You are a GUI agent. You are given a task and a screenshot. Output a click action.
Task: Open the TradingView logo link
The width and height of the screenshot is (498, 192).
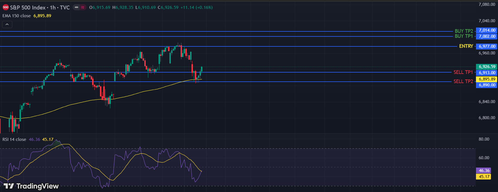point(31,186)
